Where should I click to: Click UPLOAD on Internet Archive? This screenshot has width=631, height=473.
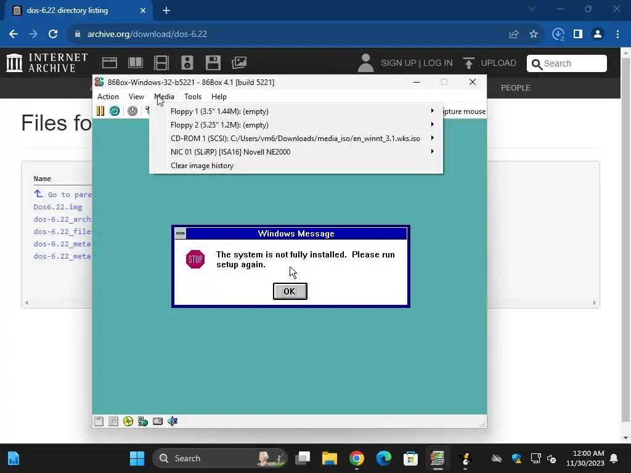[x=490, y=63]
